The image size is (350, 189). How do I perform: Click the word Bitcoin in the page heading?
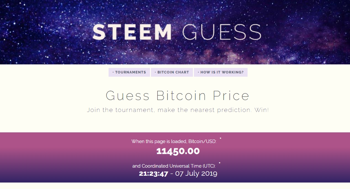(x=181, y=95)
